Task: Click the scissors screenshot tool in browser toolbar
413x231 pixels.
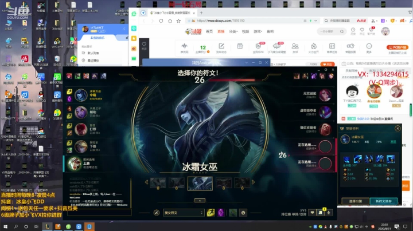Action: 373,21
